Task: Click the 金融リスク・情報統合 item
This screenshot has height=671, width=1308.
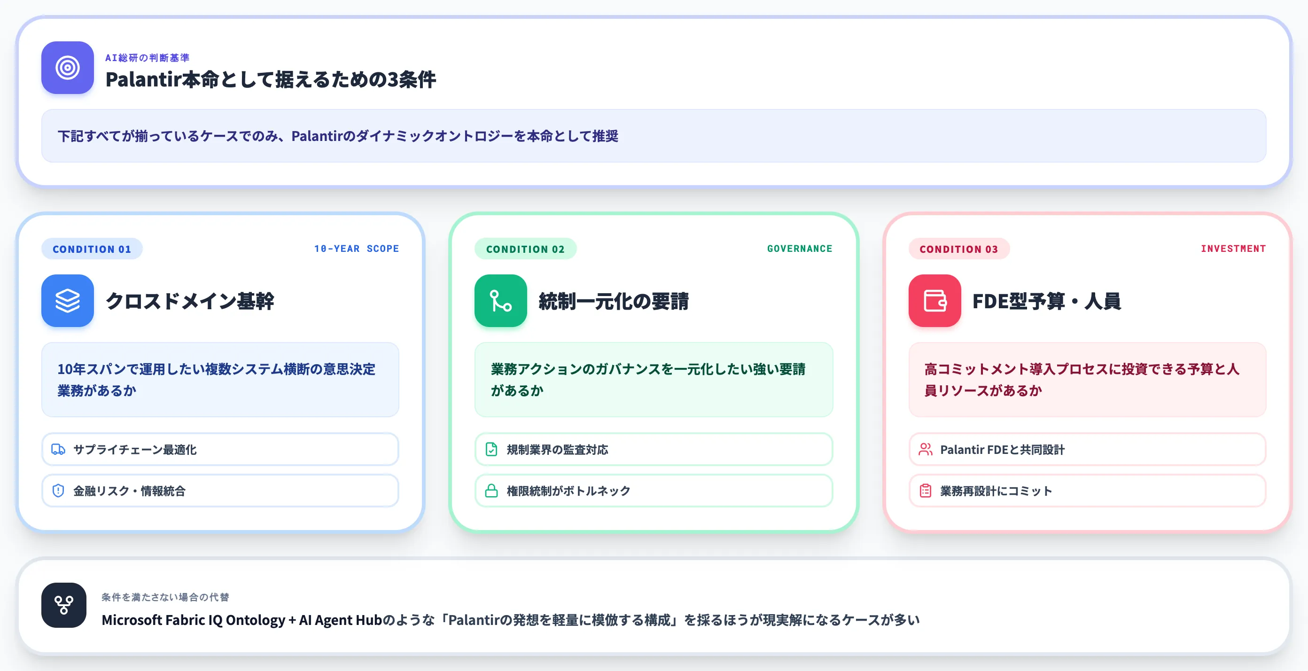Action: pyautogui.click(x=220, y=491)
